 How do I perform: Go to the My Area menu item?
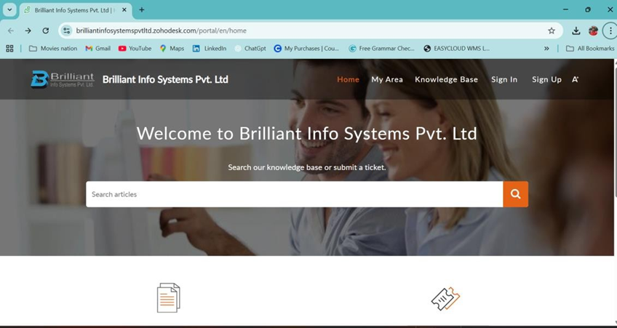(387, 79)
